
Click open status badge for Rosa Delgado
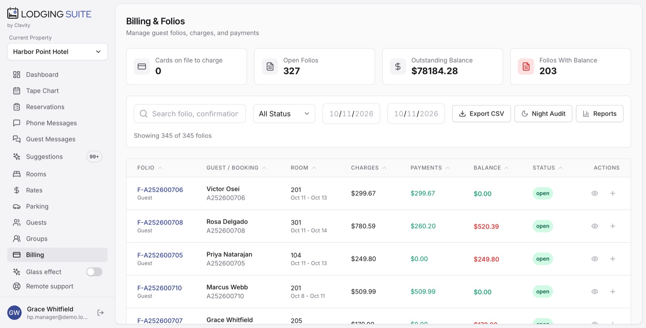pyautogui.click(x=543, y=226)
